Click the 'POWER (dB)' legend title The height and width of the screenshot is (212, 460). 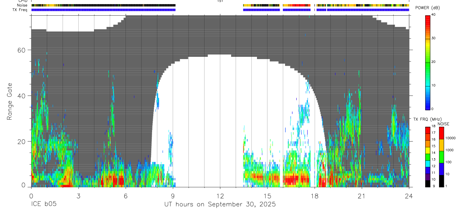point(428,8)
